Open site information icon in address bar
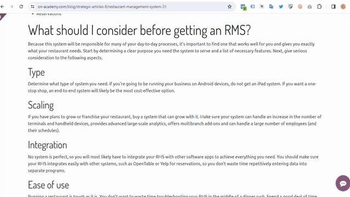350x197 pixels. pos(33,7)
